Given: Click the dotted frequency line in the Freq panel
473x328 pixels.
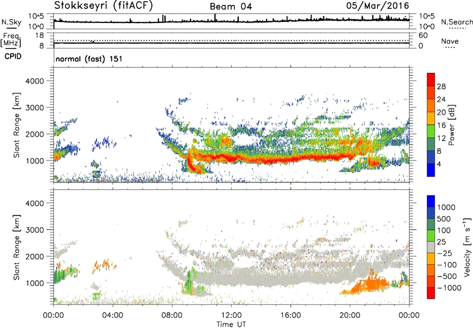Looking at the screenshot, I should point(231,40).
